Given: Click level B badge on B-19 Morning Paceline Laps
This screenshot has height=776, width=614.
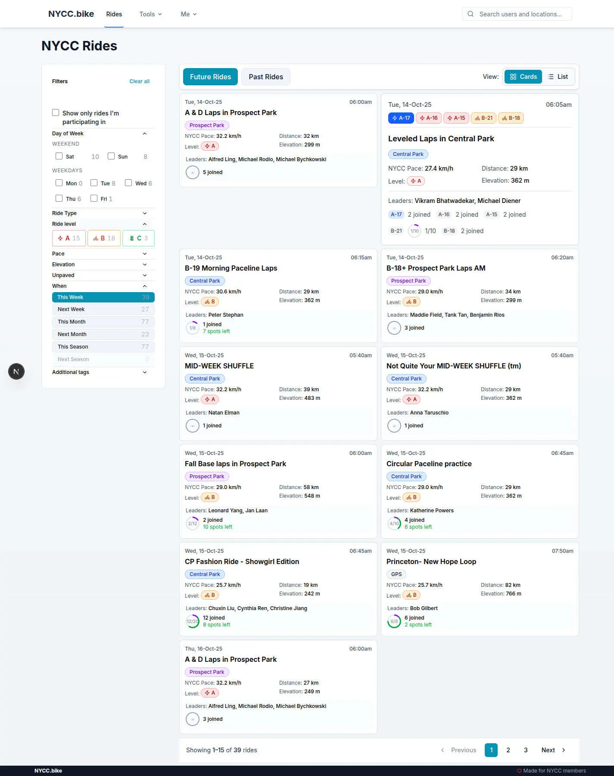Looking at the screenshot, I should pos(210,302).
